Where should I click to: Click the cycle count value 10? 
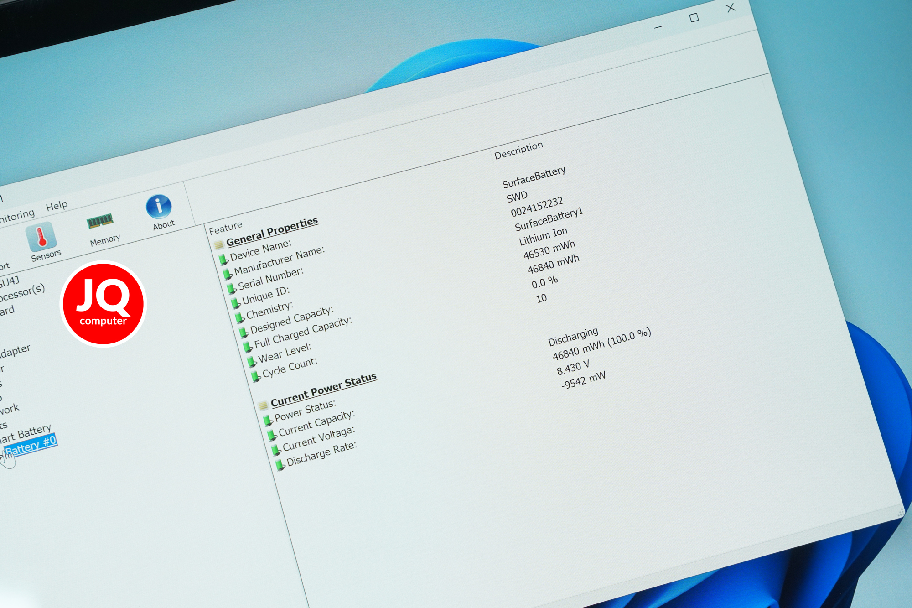point(541,298)
